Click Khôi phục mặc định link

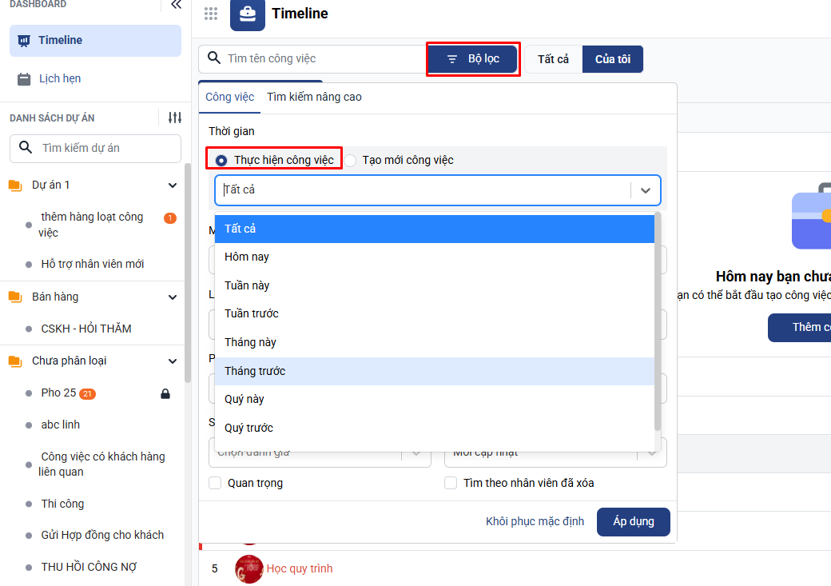pos(535,521)
